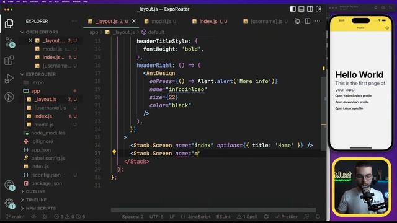The height and width of the screenshot is (223, 397).
Task: Open the Extensions view
Action: tap(9, 61)
